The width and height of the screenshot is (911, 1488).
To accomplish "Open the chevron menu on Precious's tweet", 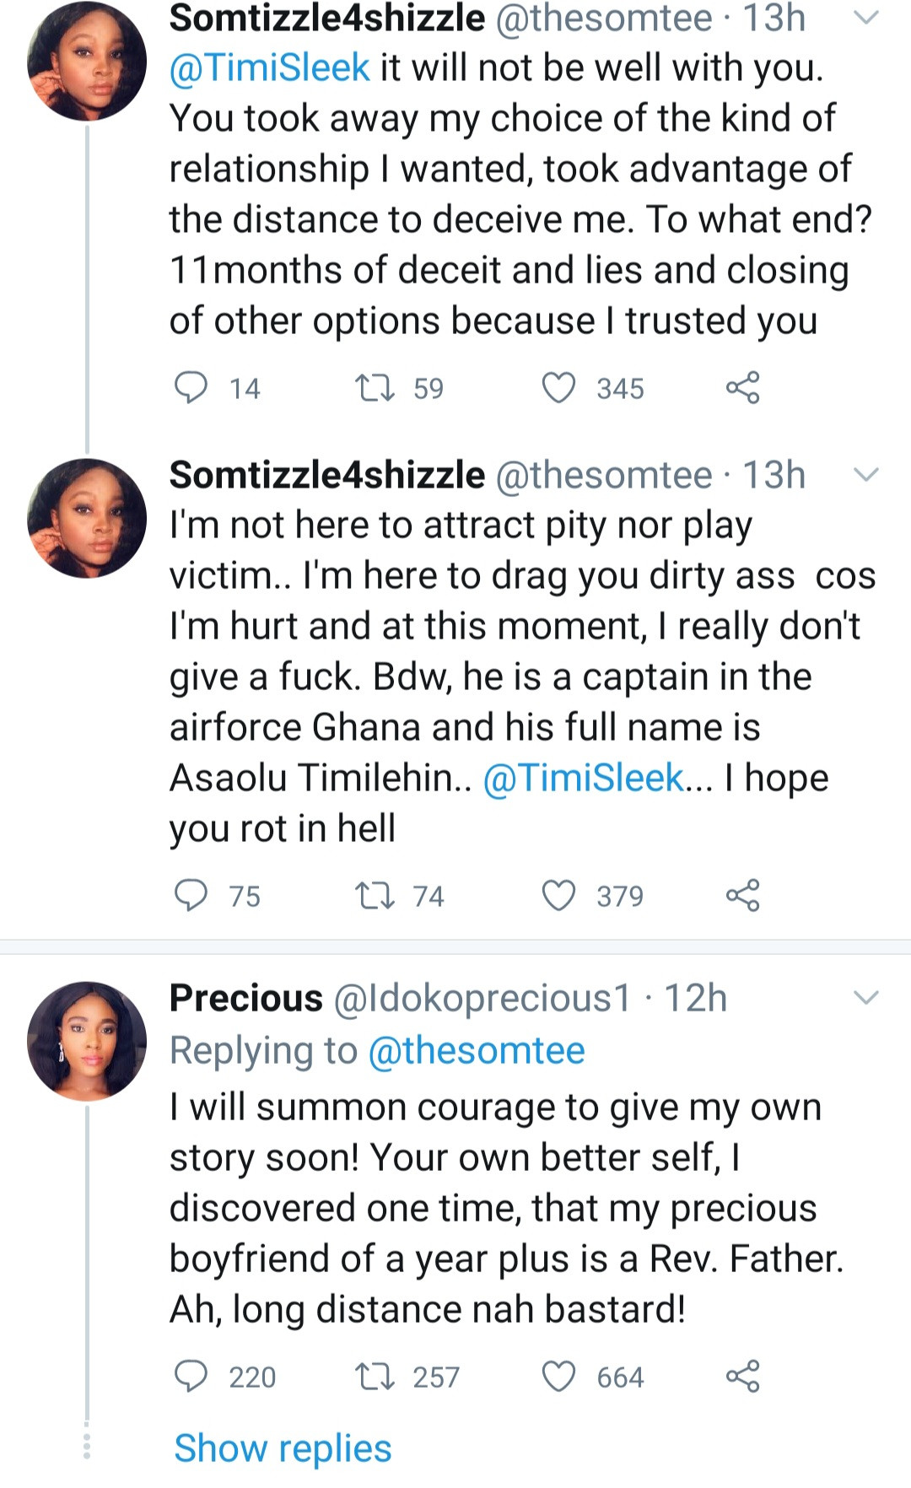I will click(x=866, y=998).
